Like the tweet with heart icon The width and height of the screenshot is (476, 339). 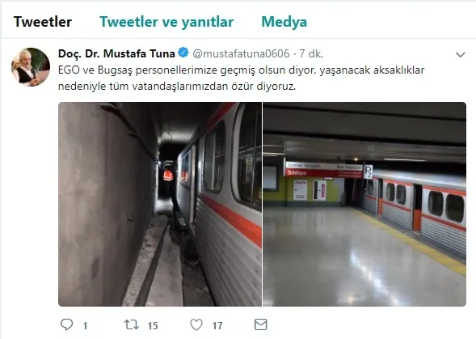click(196, 324)
